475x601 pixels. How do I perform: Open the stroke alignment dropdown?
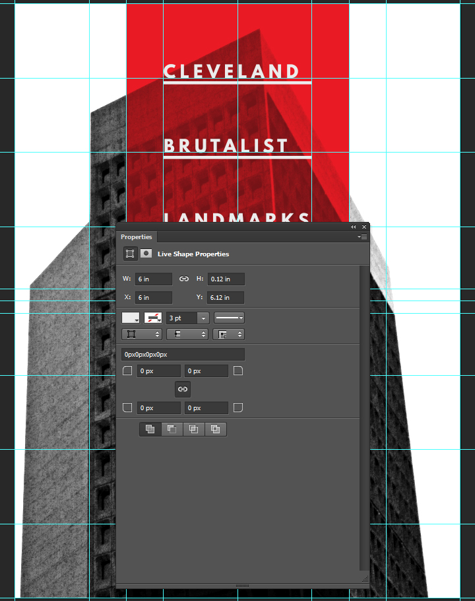(142, 334)
